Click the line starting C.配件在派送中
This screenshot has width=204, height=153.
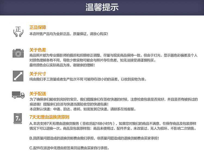click(x=69, y=148)
